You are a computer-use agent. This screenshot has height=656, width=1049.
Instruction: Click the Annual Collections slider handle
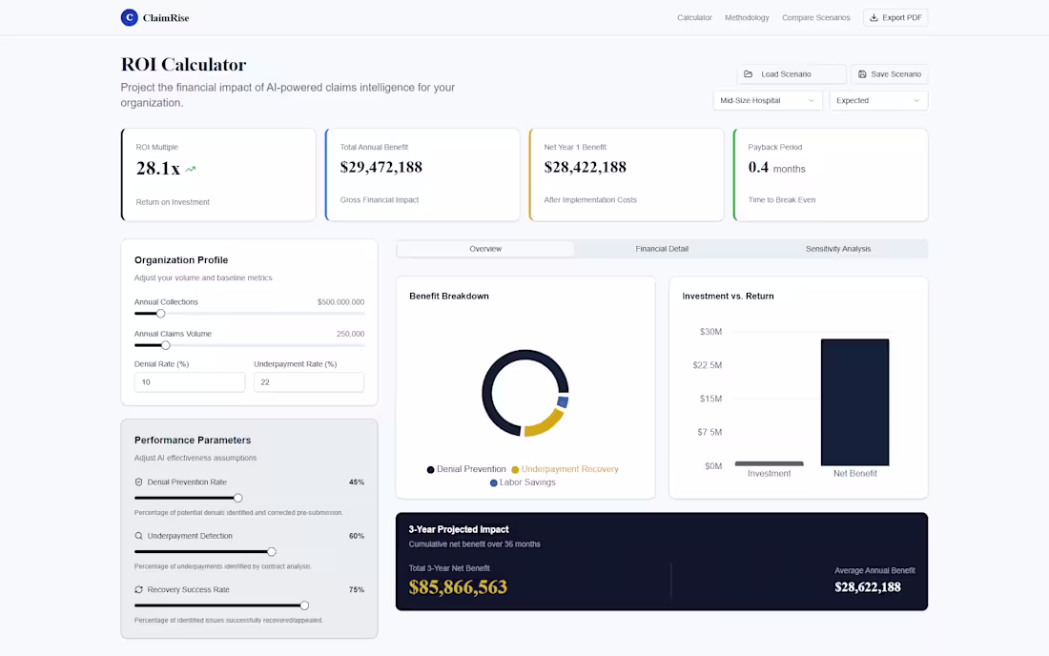click(160, 314)
